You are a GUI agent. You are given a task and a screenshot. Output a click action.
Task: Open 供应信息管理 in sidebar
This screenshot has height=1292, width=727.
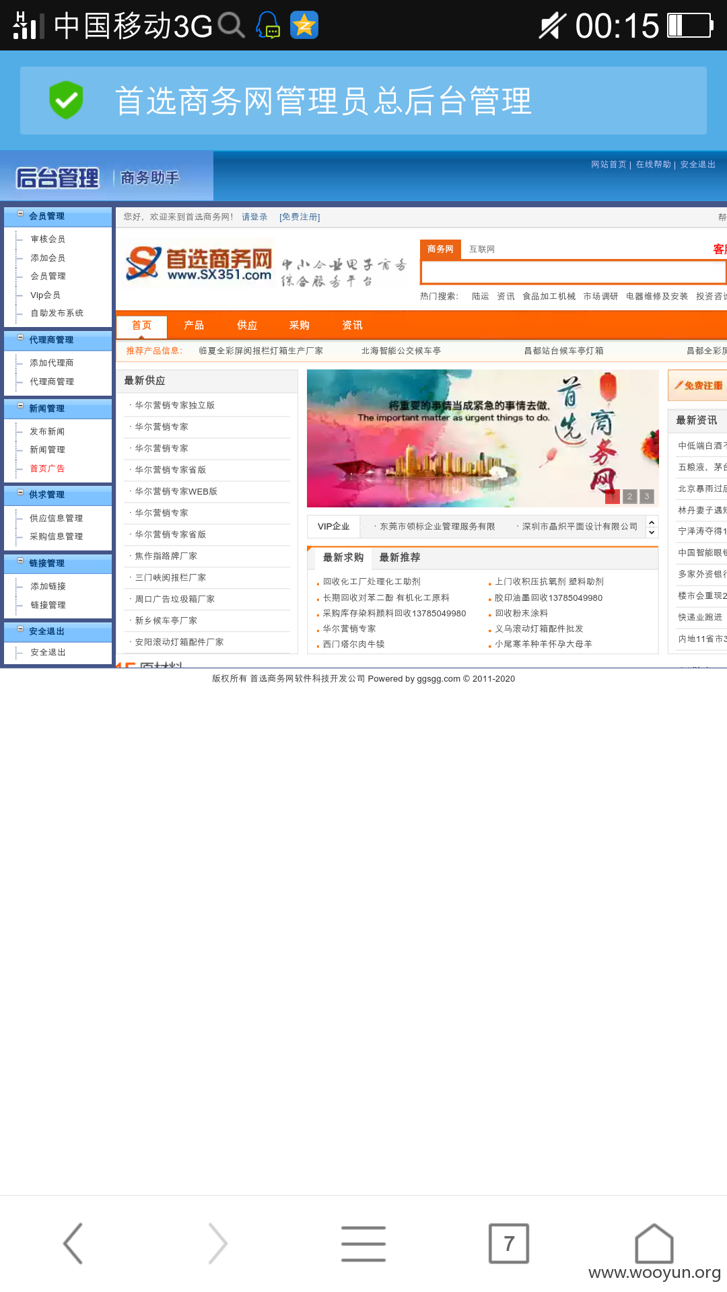click(x=57, y=518)
